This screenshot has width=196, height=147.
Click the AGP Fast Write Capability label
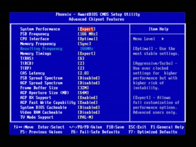click(48, 103)
